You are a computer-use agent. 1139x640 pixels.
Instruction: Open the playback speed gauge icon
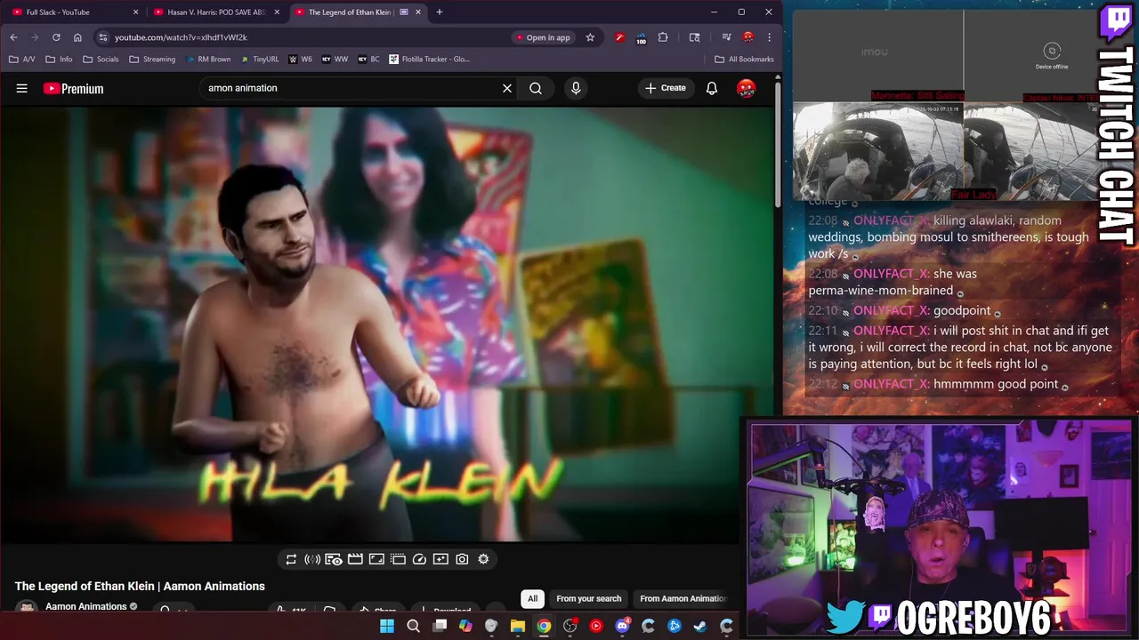419,559
